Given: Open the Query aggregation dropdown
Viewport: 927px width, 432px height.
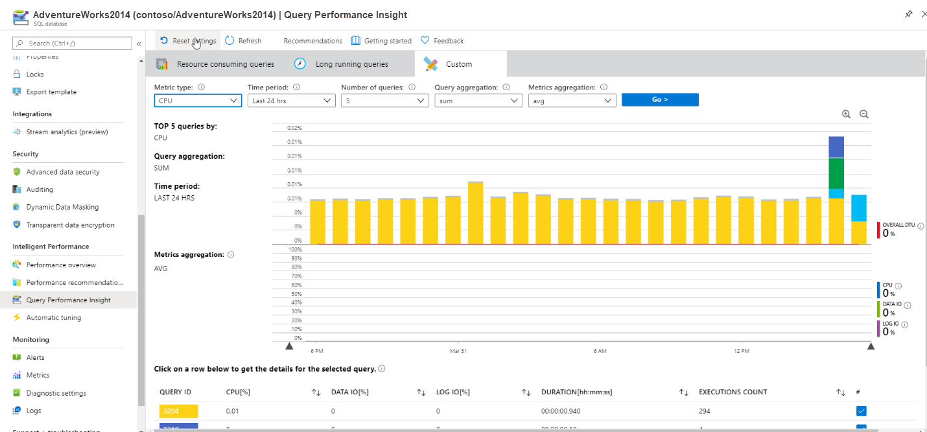Looking at the screenshot, I should (x=478, y=100).
